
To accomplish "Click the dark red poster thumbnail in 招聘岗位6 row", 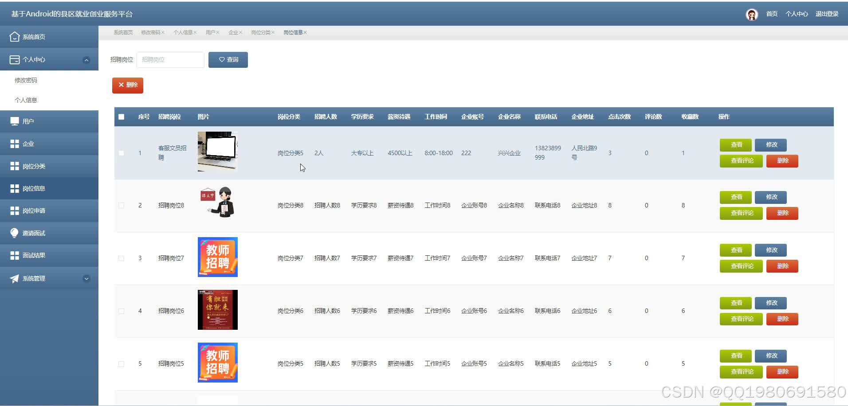I will tap(218, 310).
